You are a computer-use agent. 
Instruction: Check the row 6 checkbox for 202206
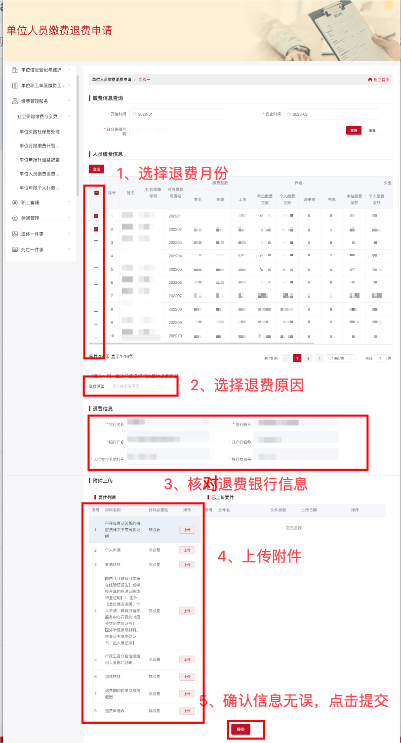96,282
